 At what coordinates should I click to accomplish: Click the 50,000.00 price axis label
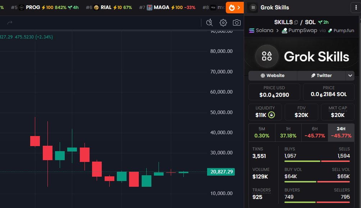221,112
